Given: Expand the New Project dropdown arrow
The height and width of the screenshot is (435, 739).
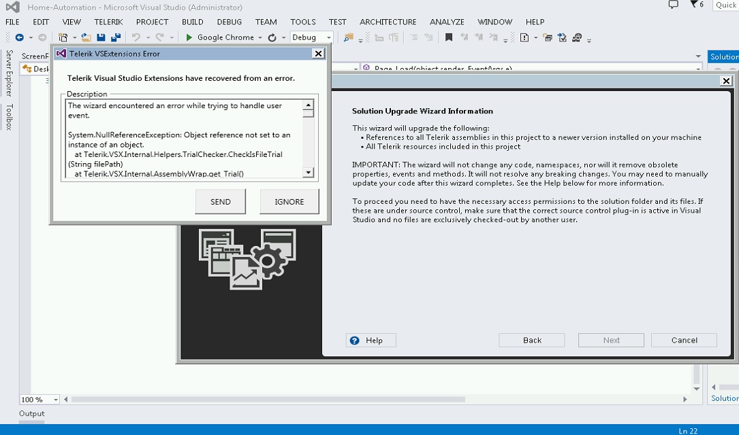Looking at the screenshot, I should [x=74, y=37].
